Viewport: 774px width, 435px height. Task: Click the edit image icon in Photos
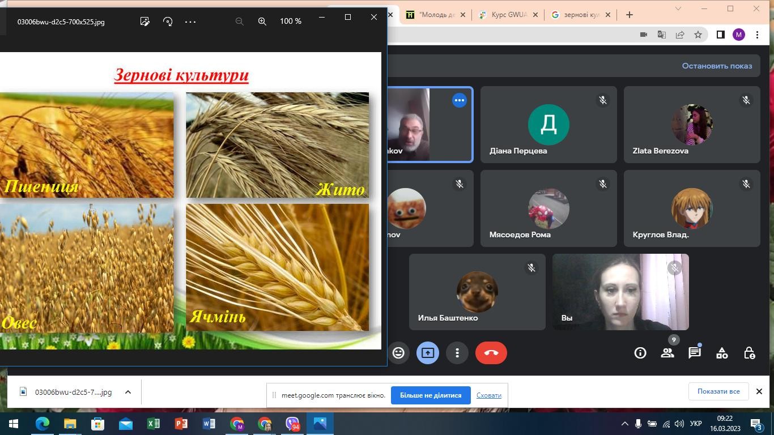pyautogui.click(x=145, y=21)
